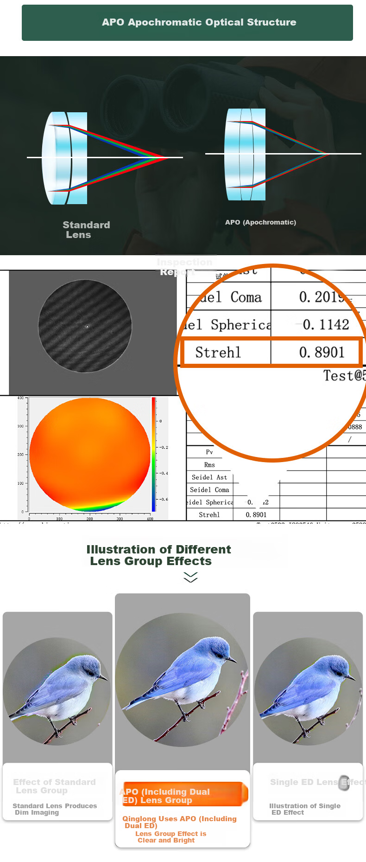Viewport: 366px width, 862px height.
Task: Click 'Effect of Standard Lens Group' label
Action: [x=54, y=786]
